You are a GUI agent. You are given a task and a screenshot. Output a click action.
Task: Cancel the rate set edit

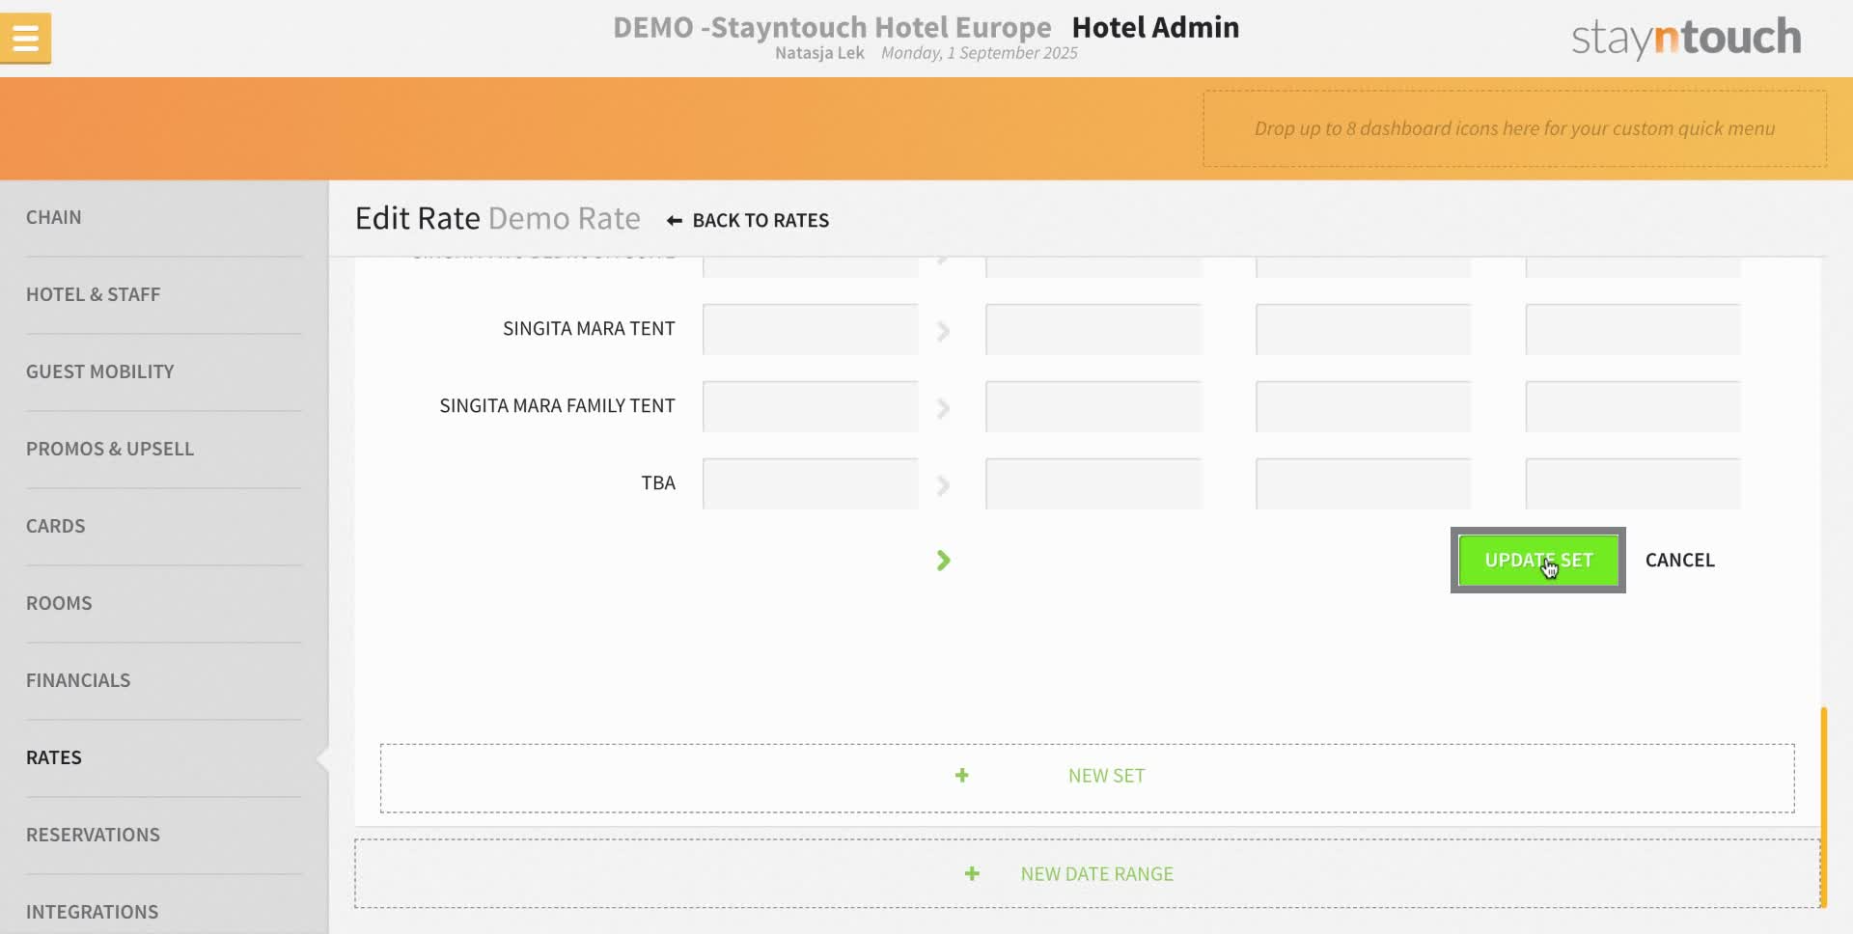(x=1679, y=561)
